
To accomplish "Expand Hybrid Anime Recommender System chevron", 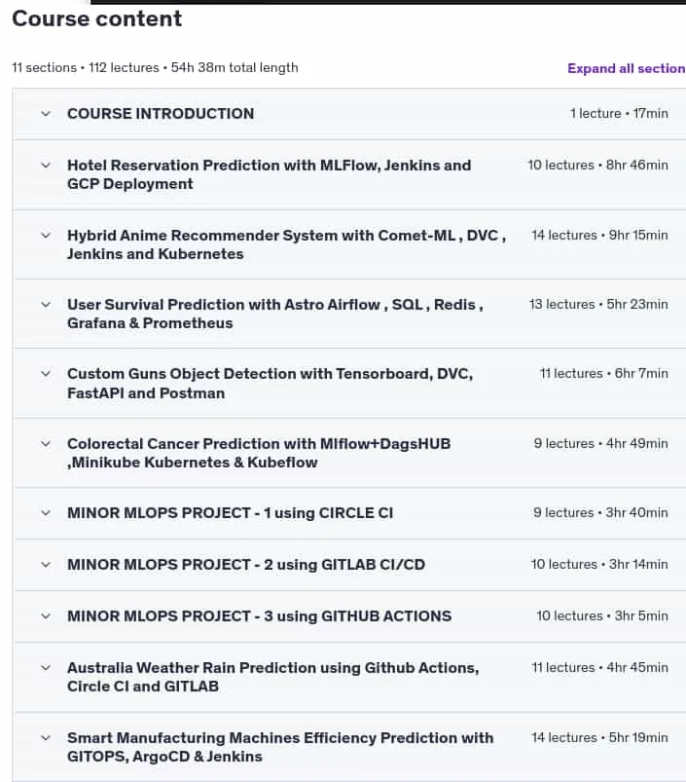I will [x=46, y=235].
